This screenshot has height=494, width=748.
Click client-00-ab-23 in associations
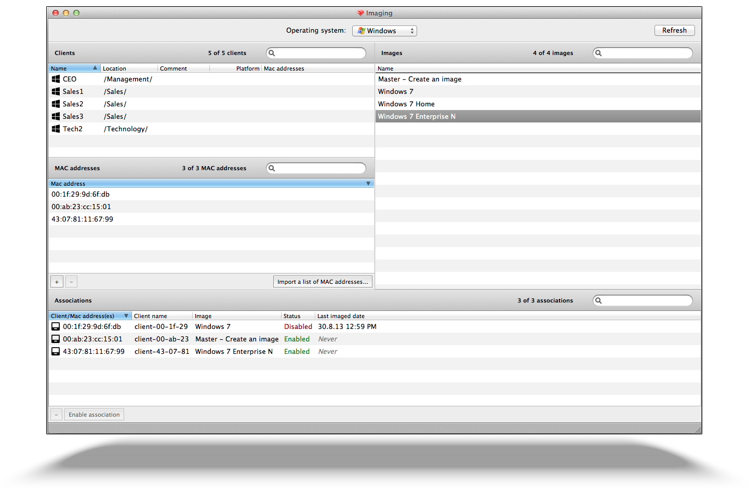[x=162, y=339]
